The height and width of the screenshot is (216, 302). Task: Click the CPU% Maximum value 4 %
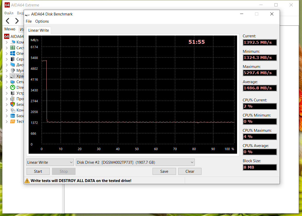tap(260, 137)
